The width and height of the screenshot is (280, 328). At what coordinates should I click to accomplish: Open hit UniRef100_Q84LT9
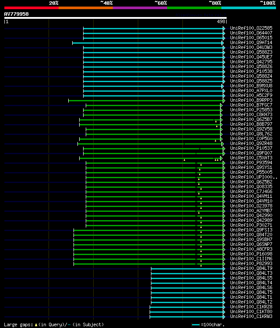251,269
